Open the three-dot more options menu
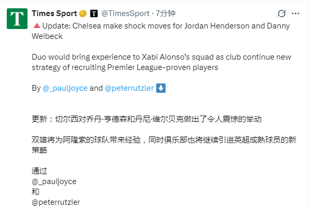The height and width of the screenshot is (211, 314). click(295, 13)
